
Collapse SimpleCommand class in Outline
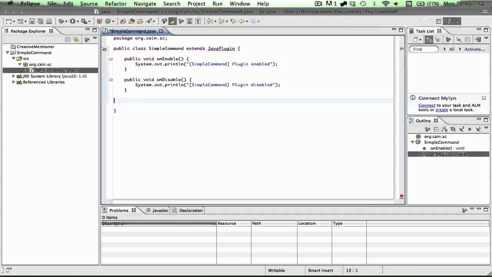(412, 142)
